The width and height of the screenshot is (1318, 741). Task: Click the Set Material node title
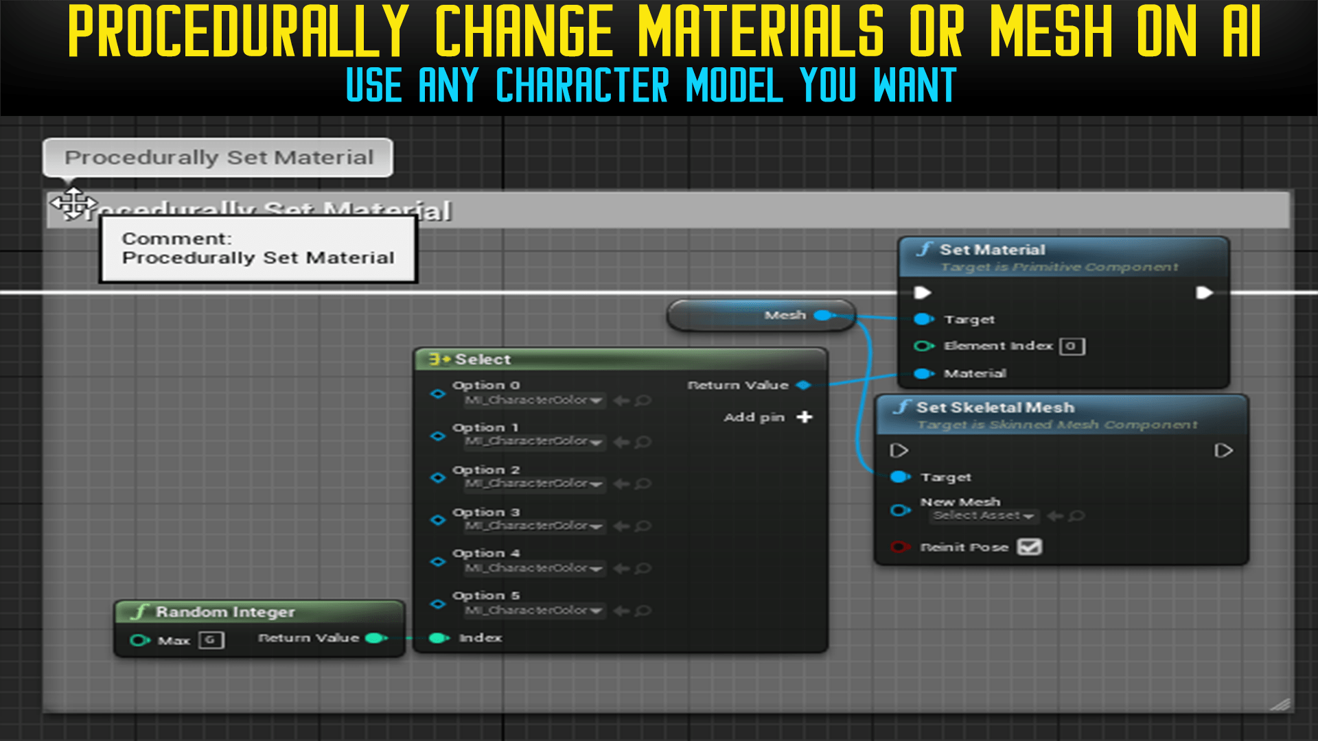pos(992,250)
